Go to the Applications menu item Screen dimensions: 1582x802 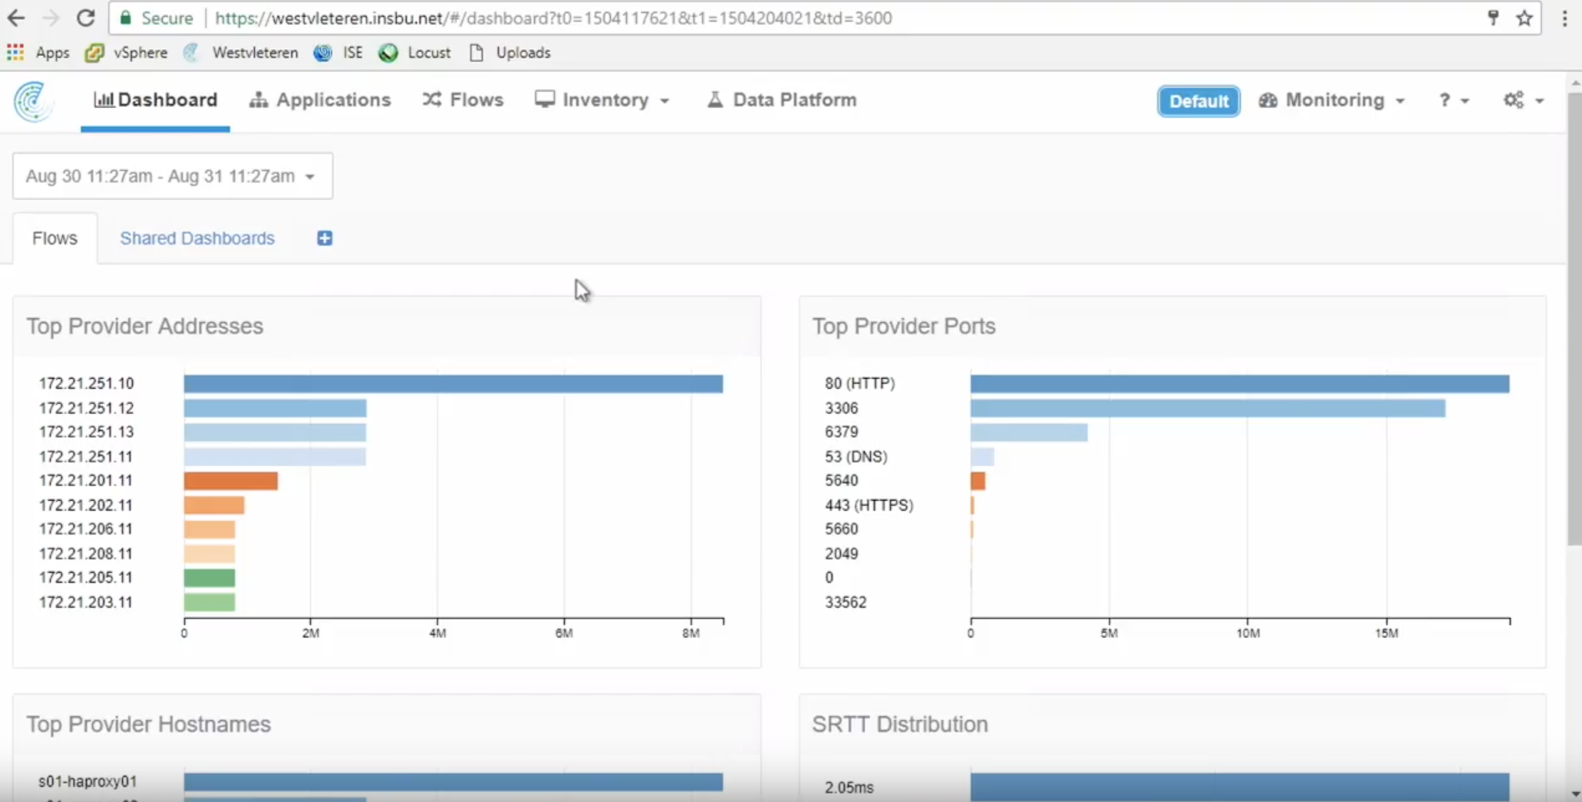320,100
